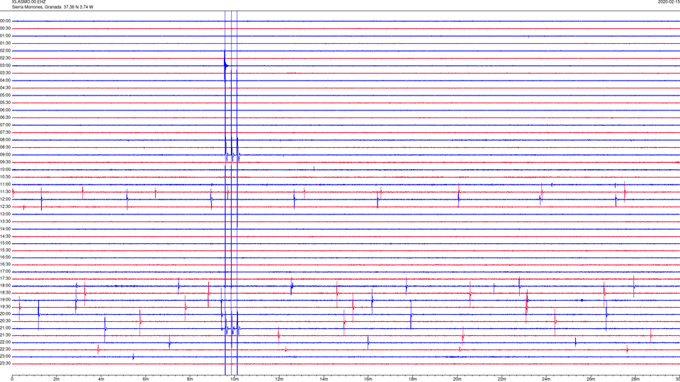Select the 19:30 trace time label
Screen dimensions: 680x382
pyautogui.click(x=5, y=306)
